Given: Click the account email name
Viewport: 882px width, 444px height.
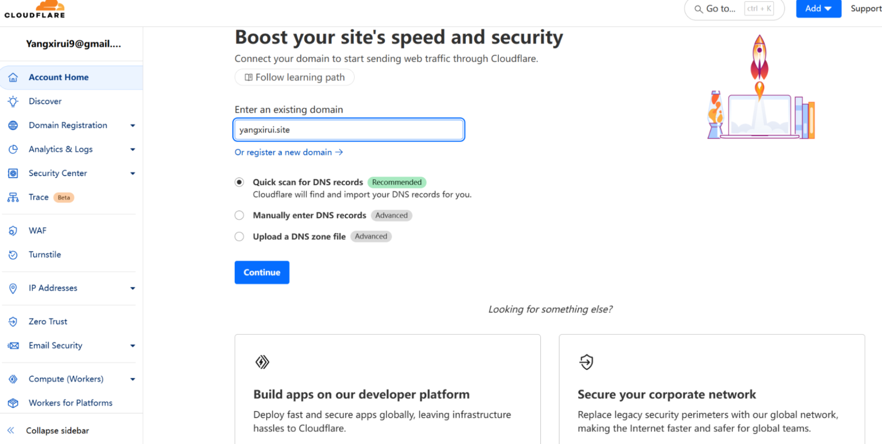Looking at the screenshot, I should (x=73, y=44).
